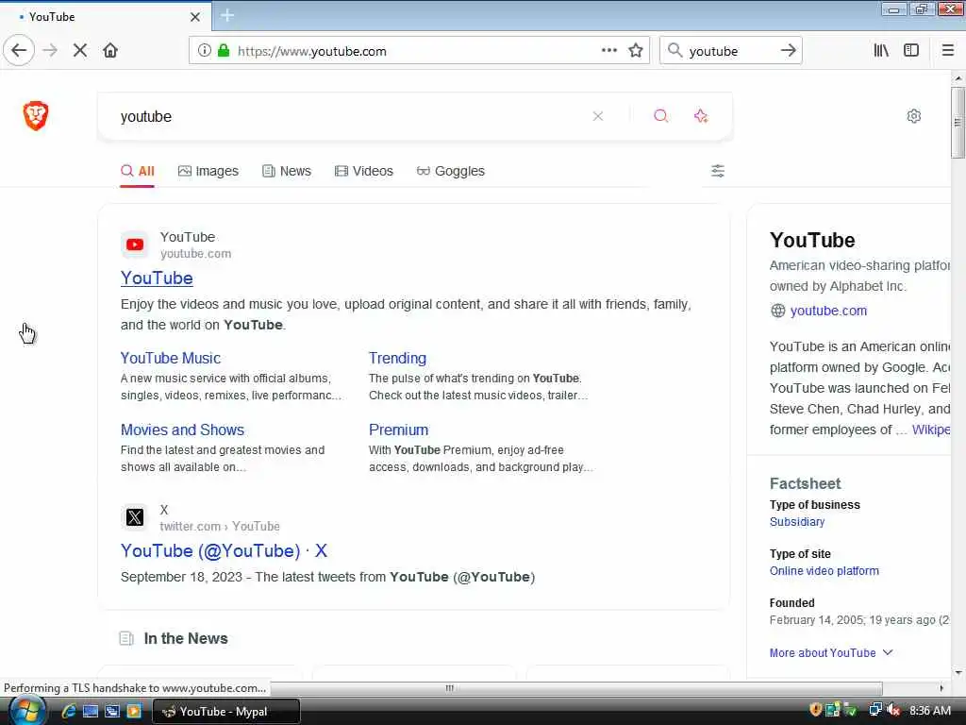Open the browser hamburger menu

click(947, 51)
